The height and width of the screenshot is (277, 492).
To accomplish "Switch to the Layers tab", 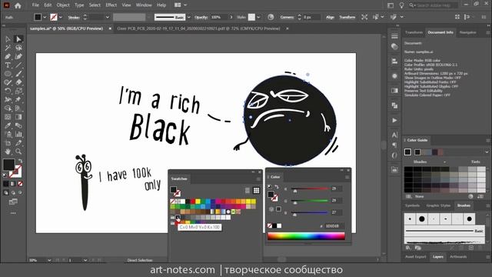I will click(x=438, y=256).
